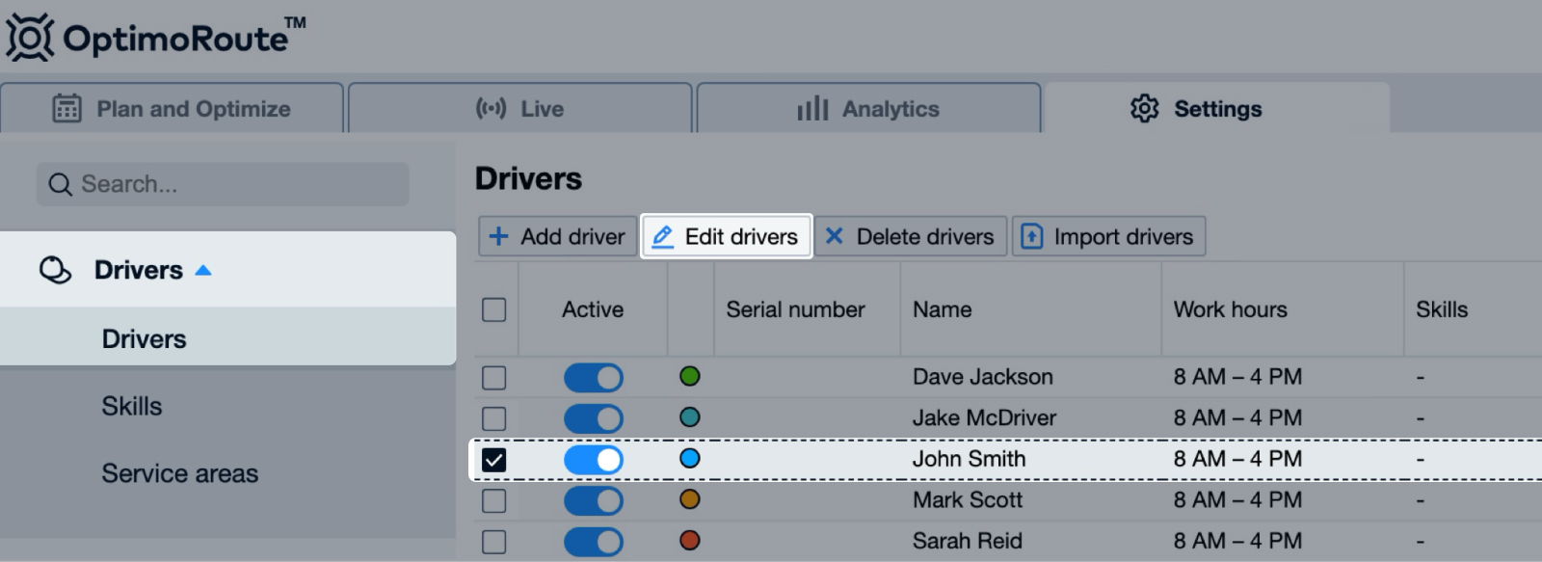
Task: Click the Analytics bar chart icon
Action: point(812,108)
